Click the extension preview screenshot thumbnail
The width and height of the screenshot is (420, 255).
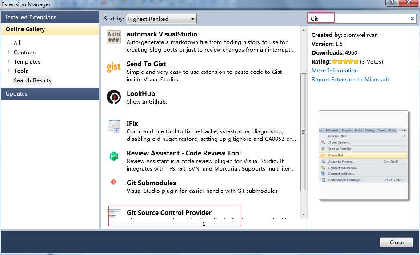click(364, 155)
